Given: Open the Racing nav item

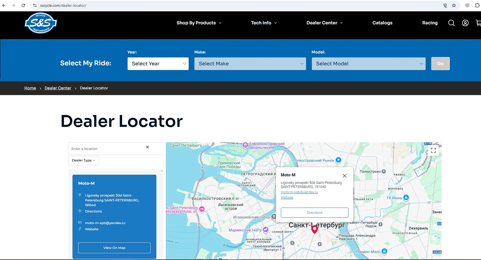Looking at the screenshot, I should pos(430,23).
